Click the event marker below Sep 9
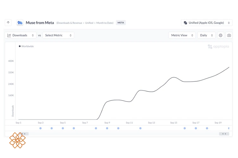The image size is (238, 158). coord(107,128)
